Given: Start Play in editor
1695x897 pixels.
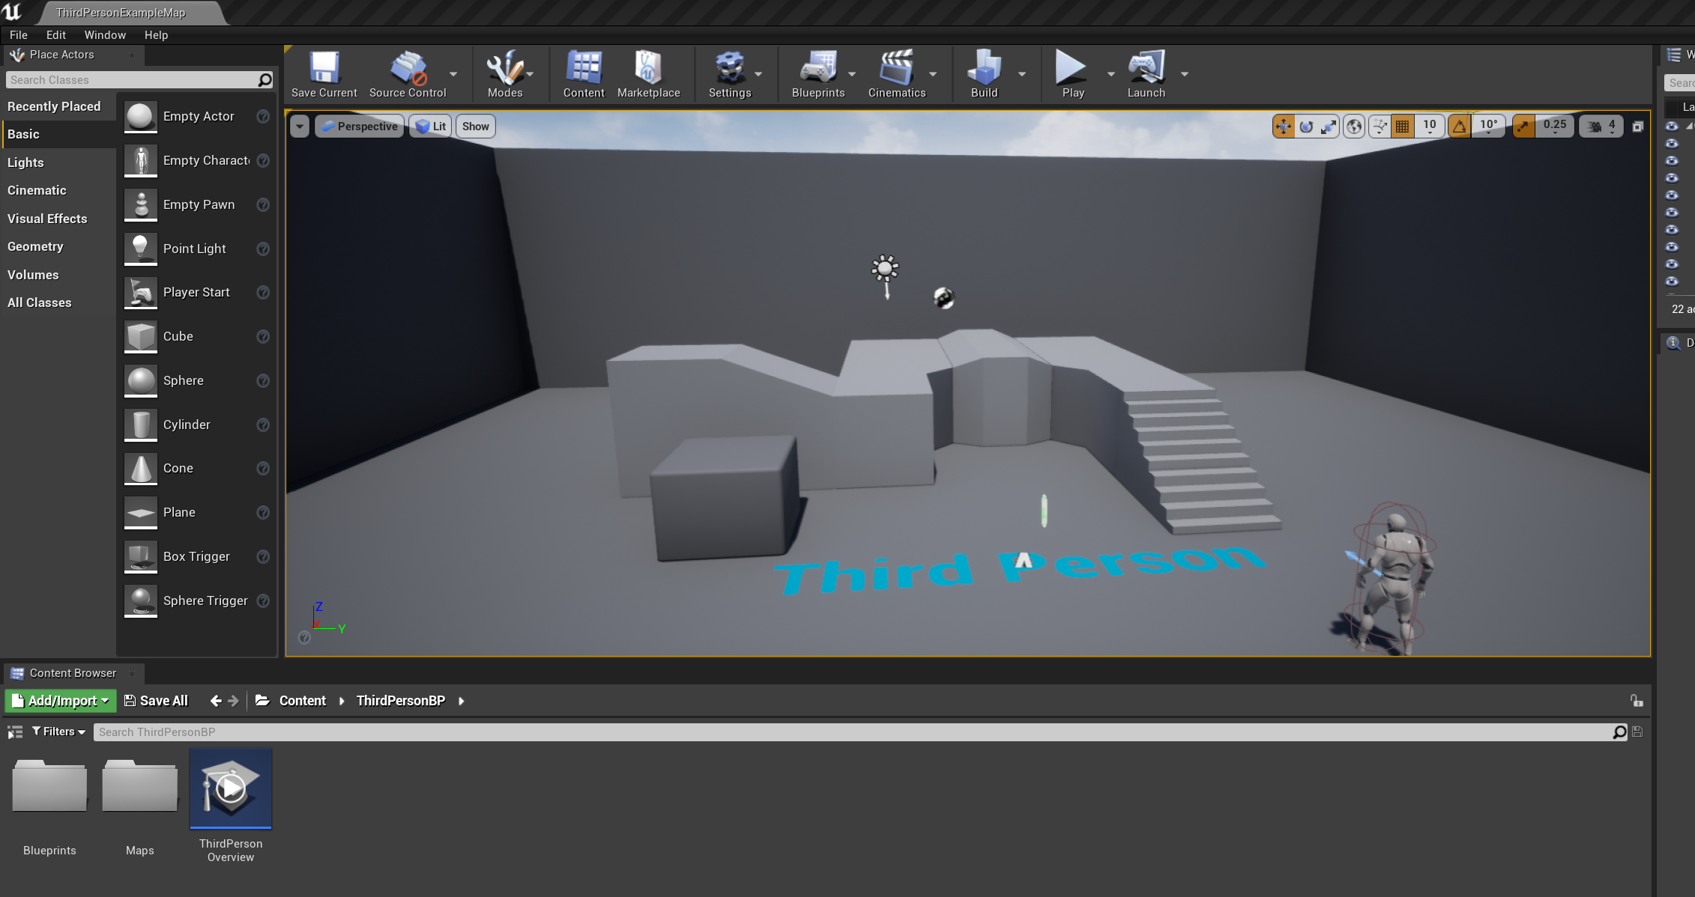Looking at the screenshot, I should pos(1072,74).
